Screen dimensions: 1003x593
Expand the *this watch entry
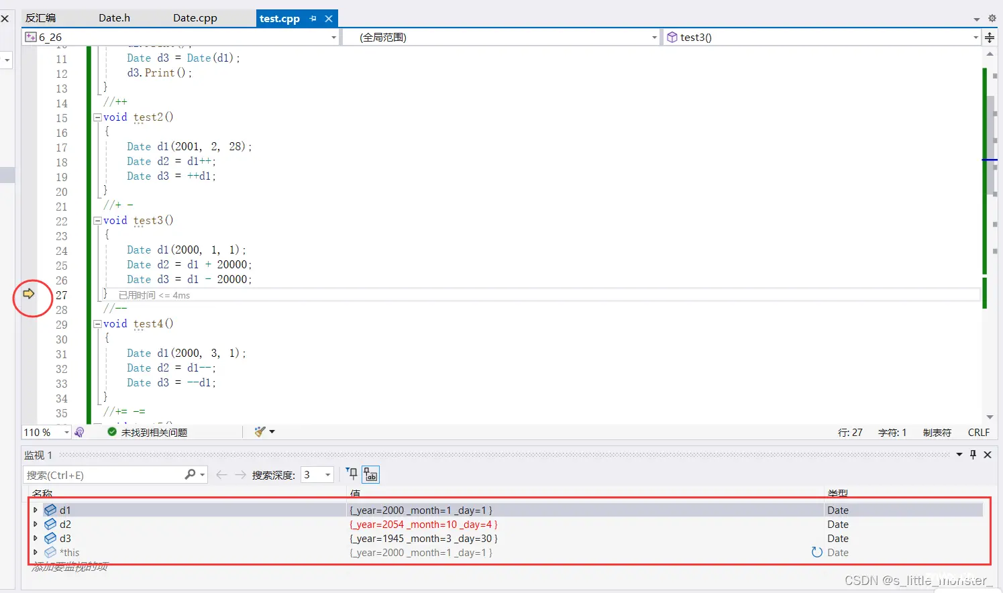pos(36,552)
